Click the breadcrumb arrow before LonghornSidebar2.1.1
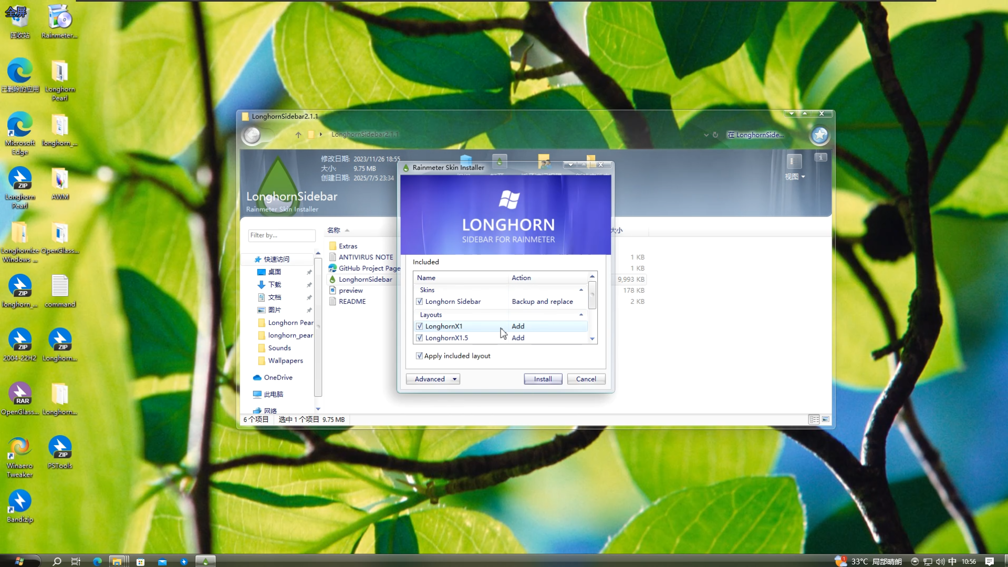 [x=321, y=135]
